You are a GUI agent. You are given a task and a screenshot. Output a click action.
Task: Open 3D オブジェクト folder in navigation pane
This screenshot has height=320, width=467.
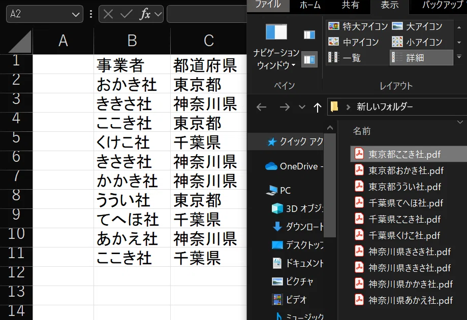(297, 208)
